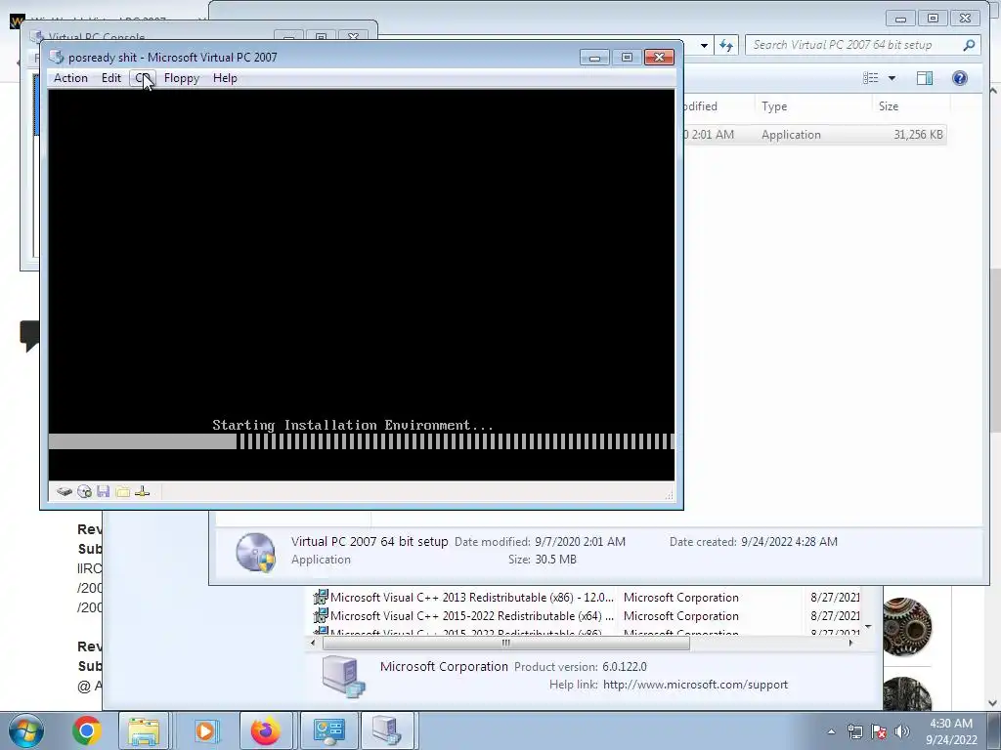
Task: Click the setup file icon in details pane
Action: (x=255, y=552)
